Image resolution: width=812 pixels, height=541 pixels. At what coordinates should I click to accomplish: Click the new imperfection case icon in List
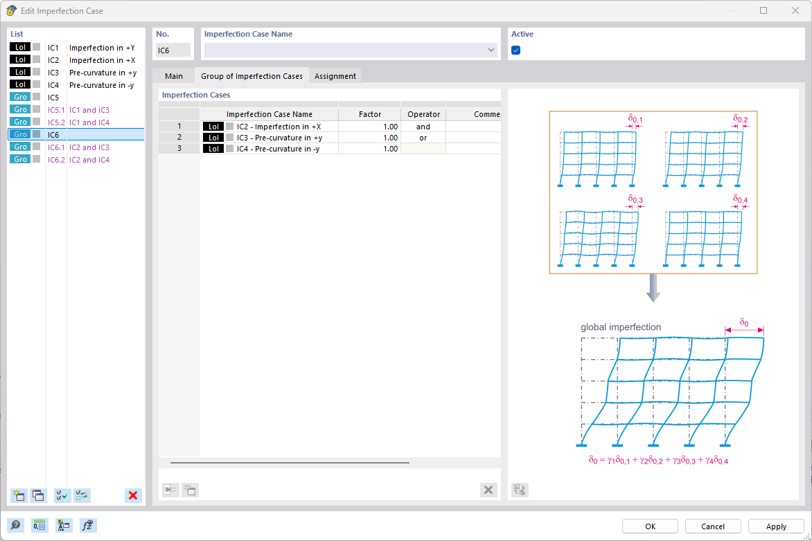click(19, 495)
